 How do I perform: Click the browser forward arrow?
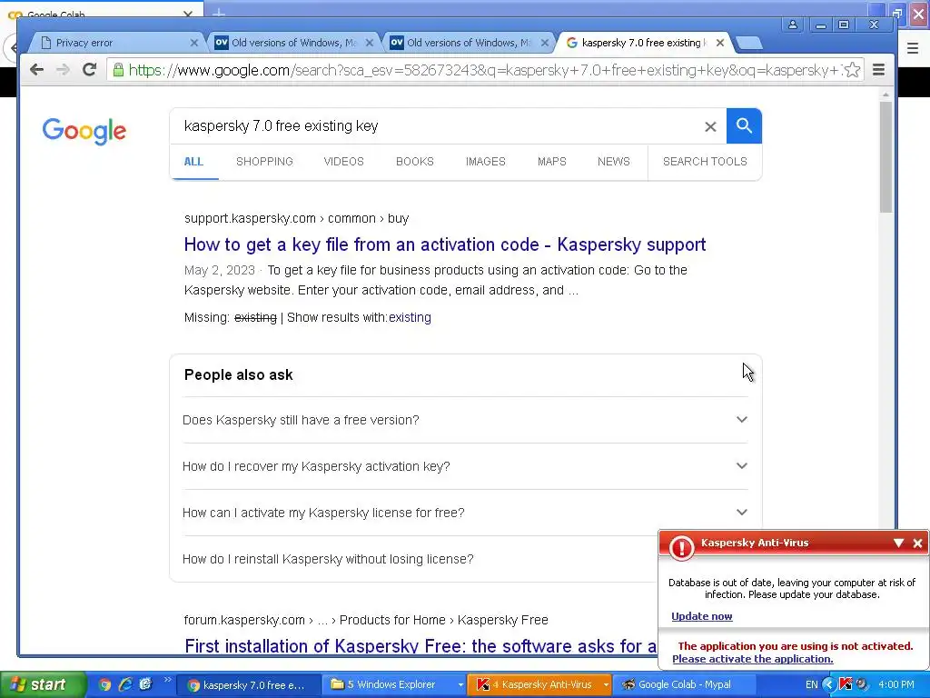tap(63, 70)
